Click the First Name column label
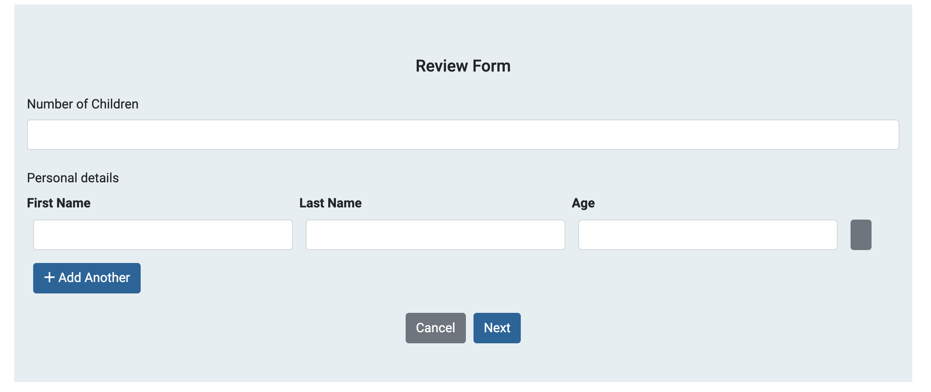 pos(59,203)
